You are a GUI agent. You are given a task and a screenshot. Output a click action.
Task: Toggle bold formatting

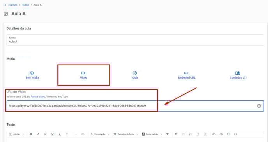[x=31, y=134]
